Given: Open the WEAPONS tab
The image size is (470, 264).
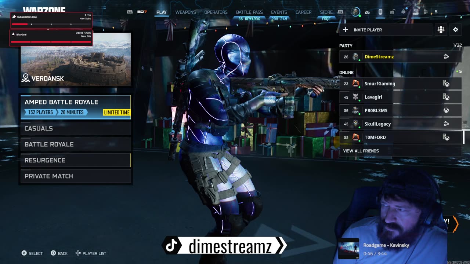Looking at the screenshot, I should 185,12.
